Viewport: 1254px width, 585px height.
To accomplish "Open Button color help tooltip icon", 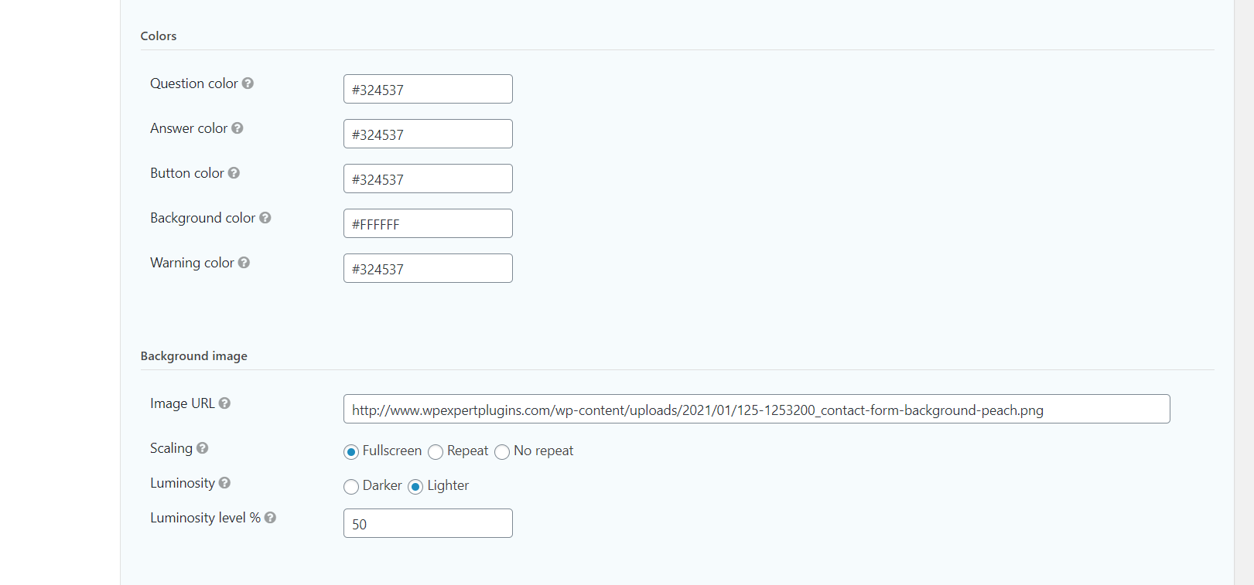I will tap(234, 173).
